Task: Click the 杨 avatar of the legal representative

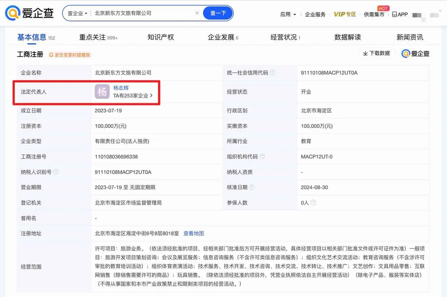Action: (x=102, y=92)
